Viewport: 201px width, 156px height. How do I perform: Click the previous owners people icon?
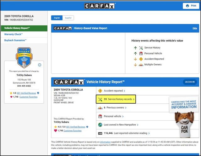(x=100, y=108)
